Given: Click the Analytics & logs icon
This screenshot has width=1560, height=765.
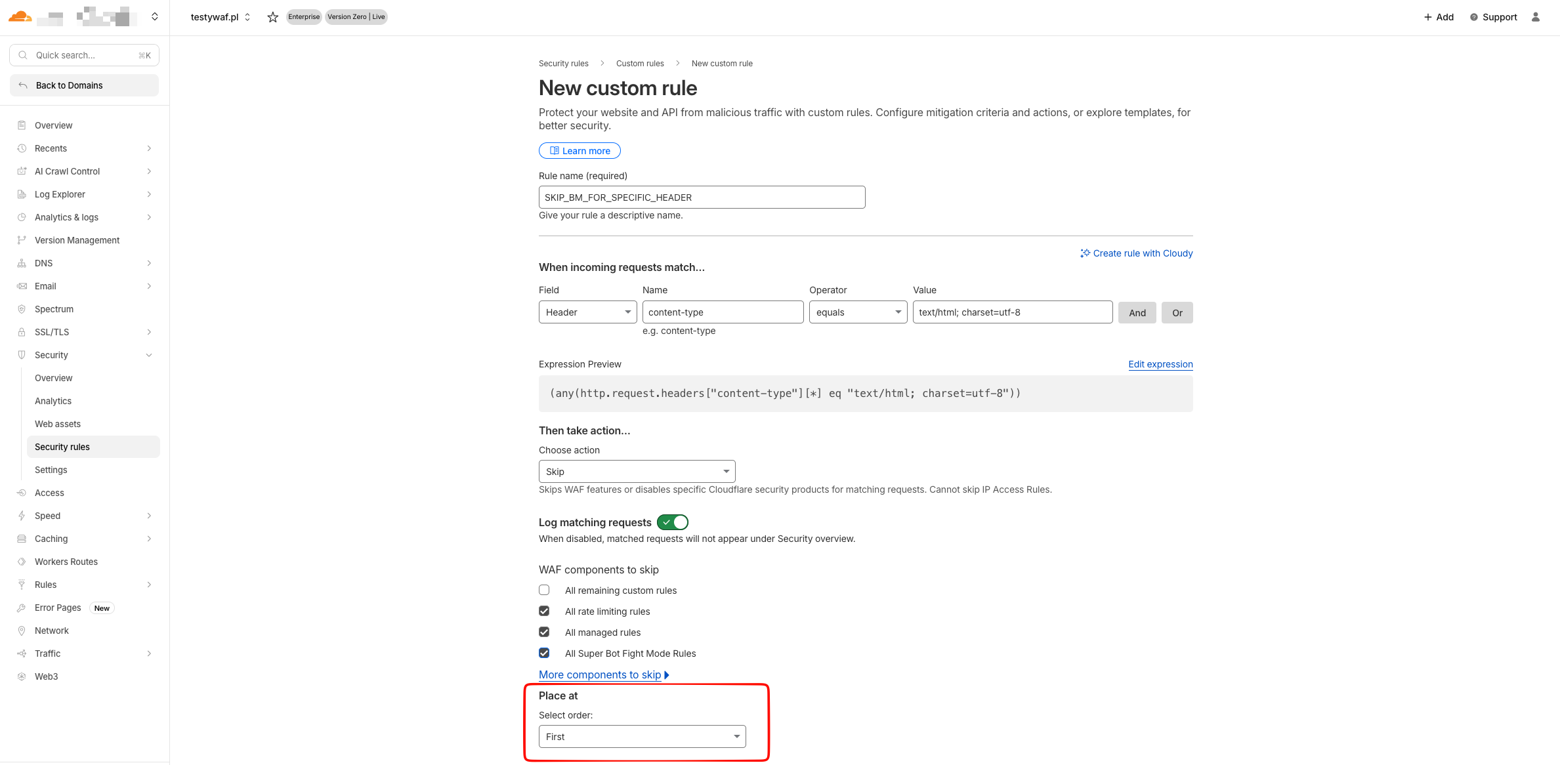Looking at the screenshot, I should click(22, 217).
